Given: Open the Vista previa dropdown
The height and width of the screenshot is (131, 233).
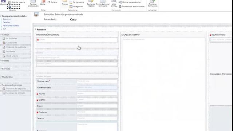Looking at the screenshot, I should pos(114,4).
